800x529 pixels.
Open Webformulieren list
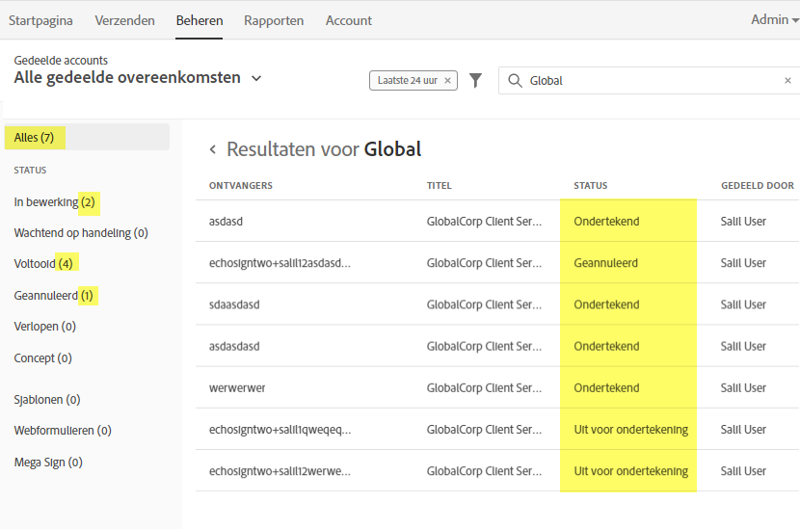[62, 431]
